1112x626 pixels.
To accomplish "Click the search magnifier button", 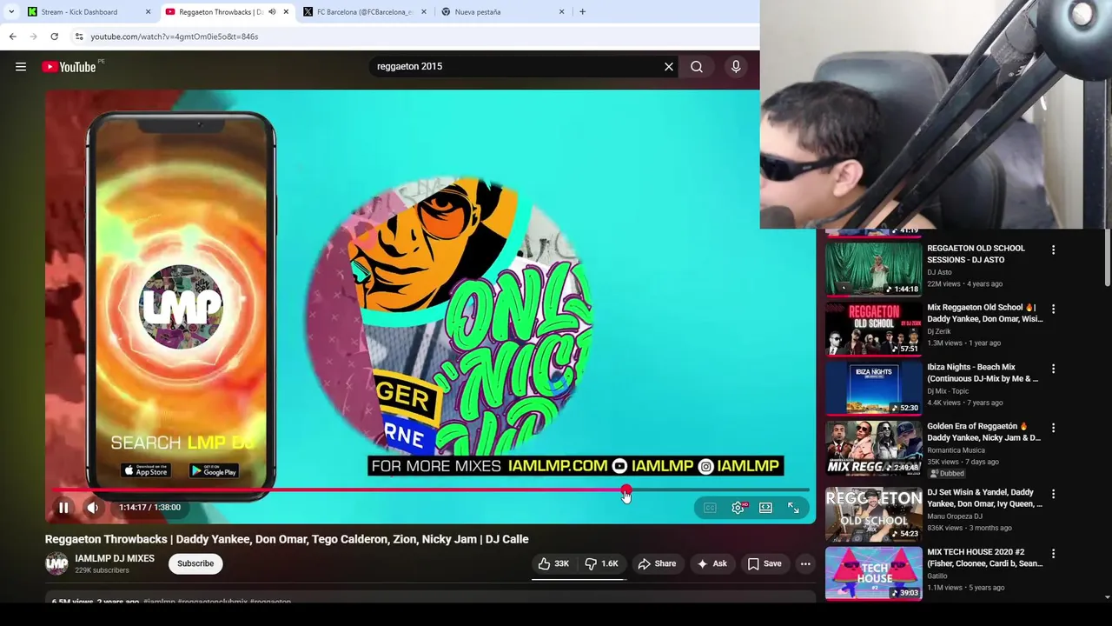I will tap(697, 67).
